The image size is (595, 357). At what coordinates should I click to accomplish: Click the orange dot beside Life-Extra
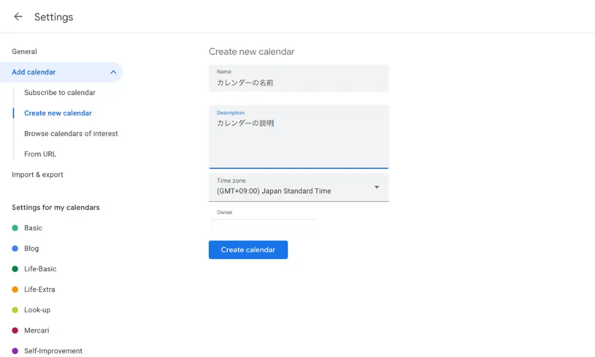15,289
